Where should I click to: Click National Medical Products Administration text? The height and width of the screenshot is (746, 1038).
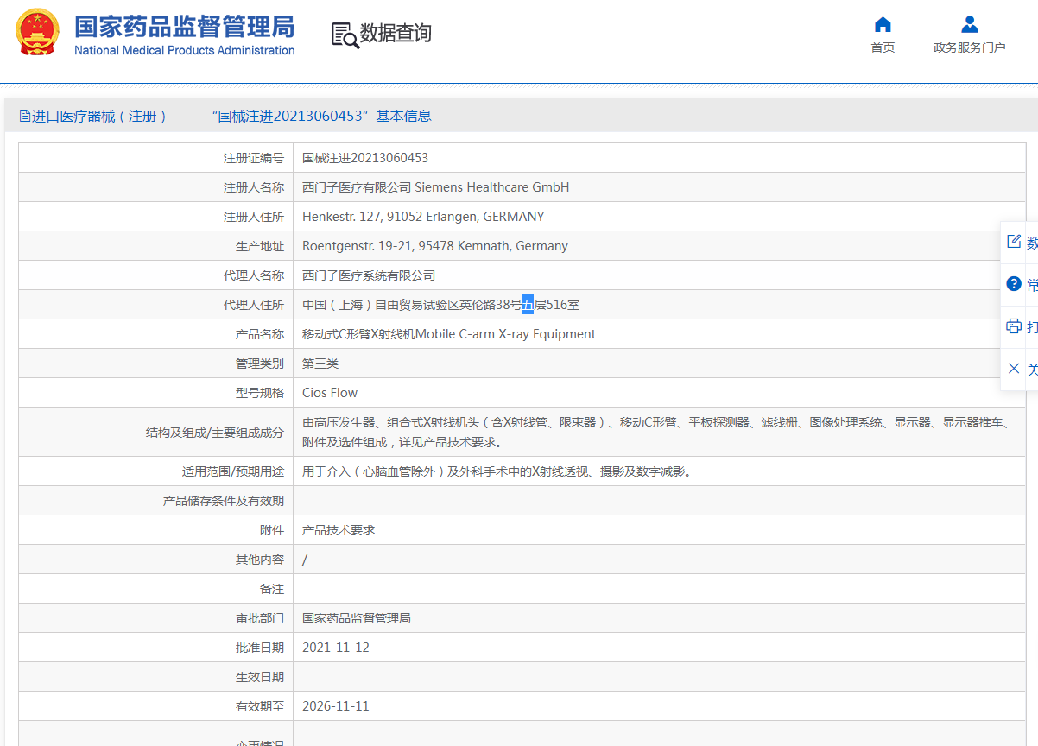click(185, 50)
